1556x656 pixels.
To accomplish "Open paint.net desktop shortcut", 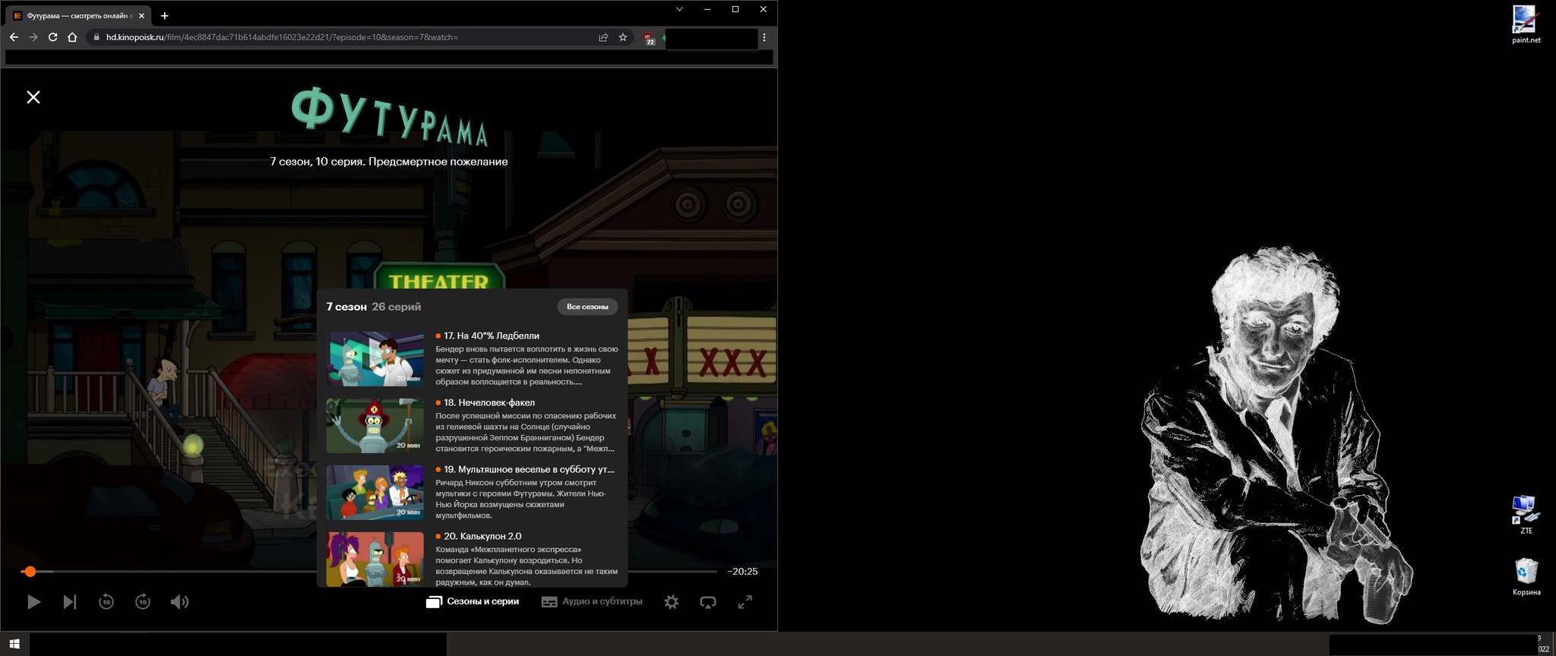I will click(1526, 24).
